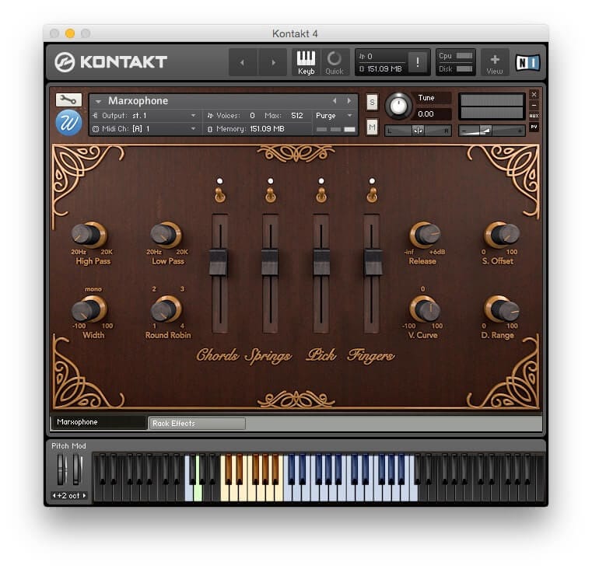592x569 pixels.
Task: Click the Chords volume fader
Action: click(x=219, y=262)
